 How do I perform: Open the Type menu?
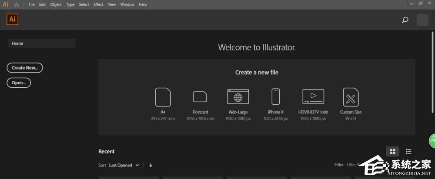[70, 4]
